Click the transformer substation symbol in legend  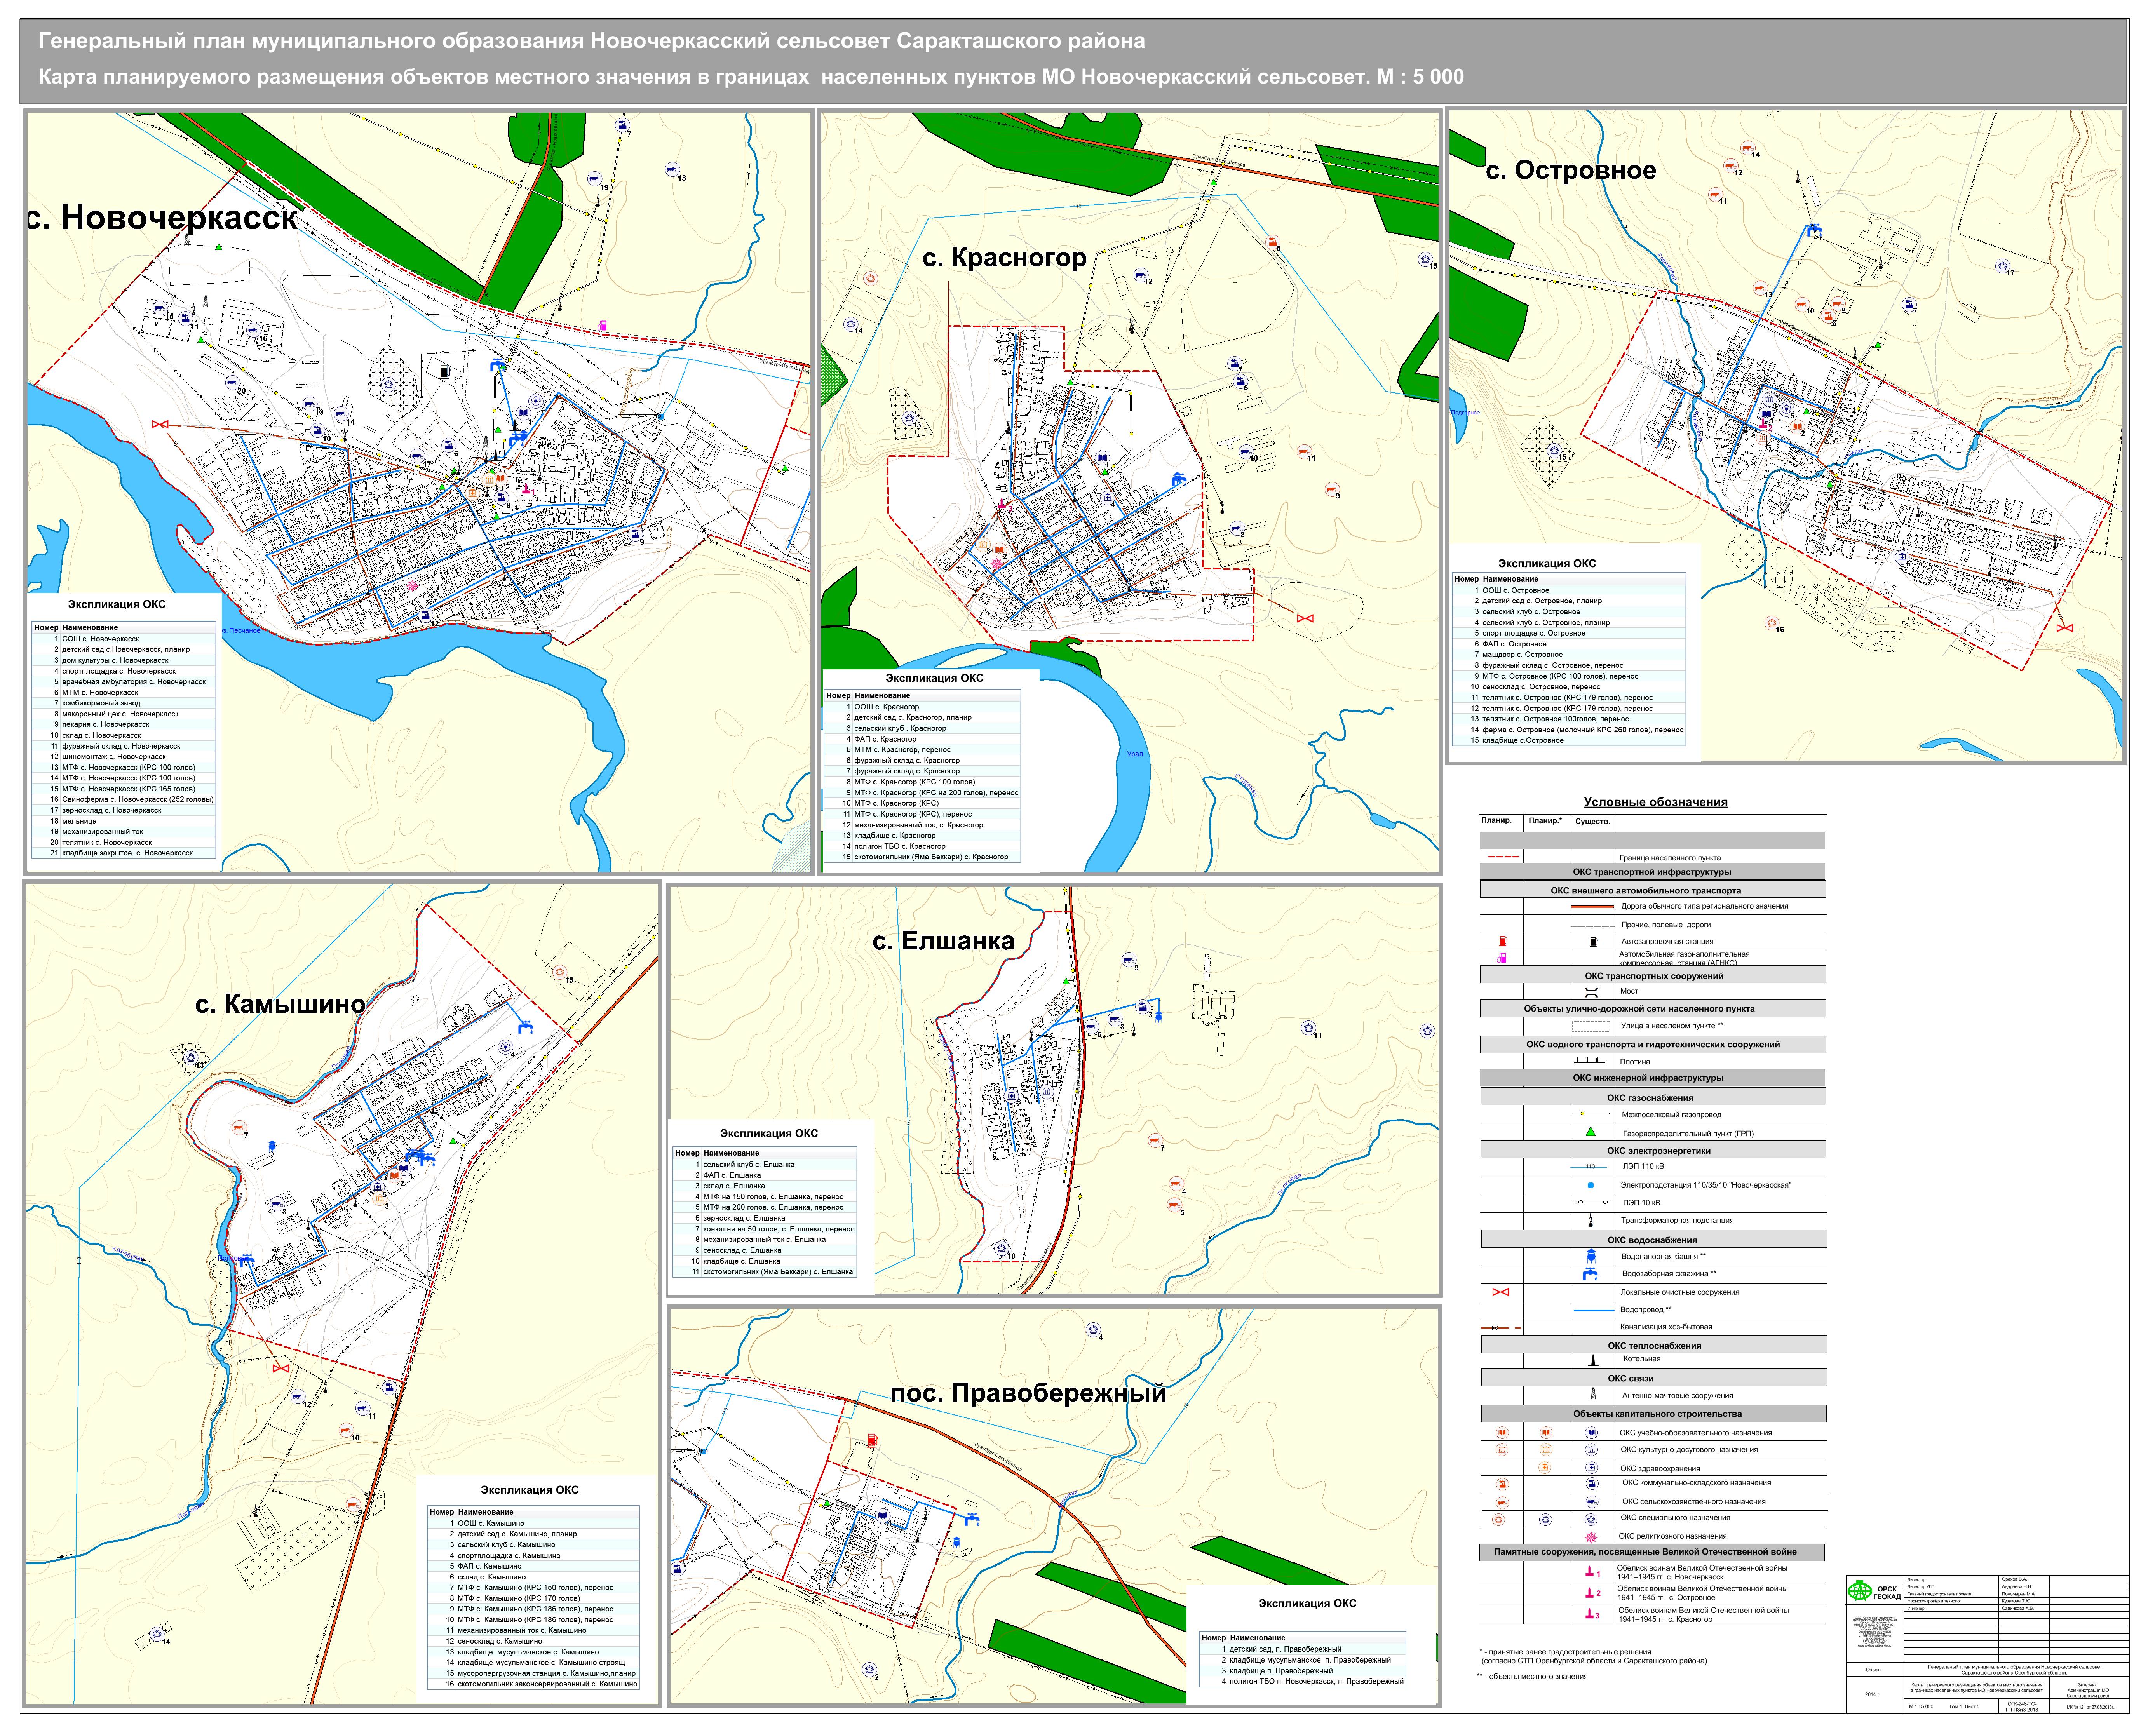tap(1591, 1220)
